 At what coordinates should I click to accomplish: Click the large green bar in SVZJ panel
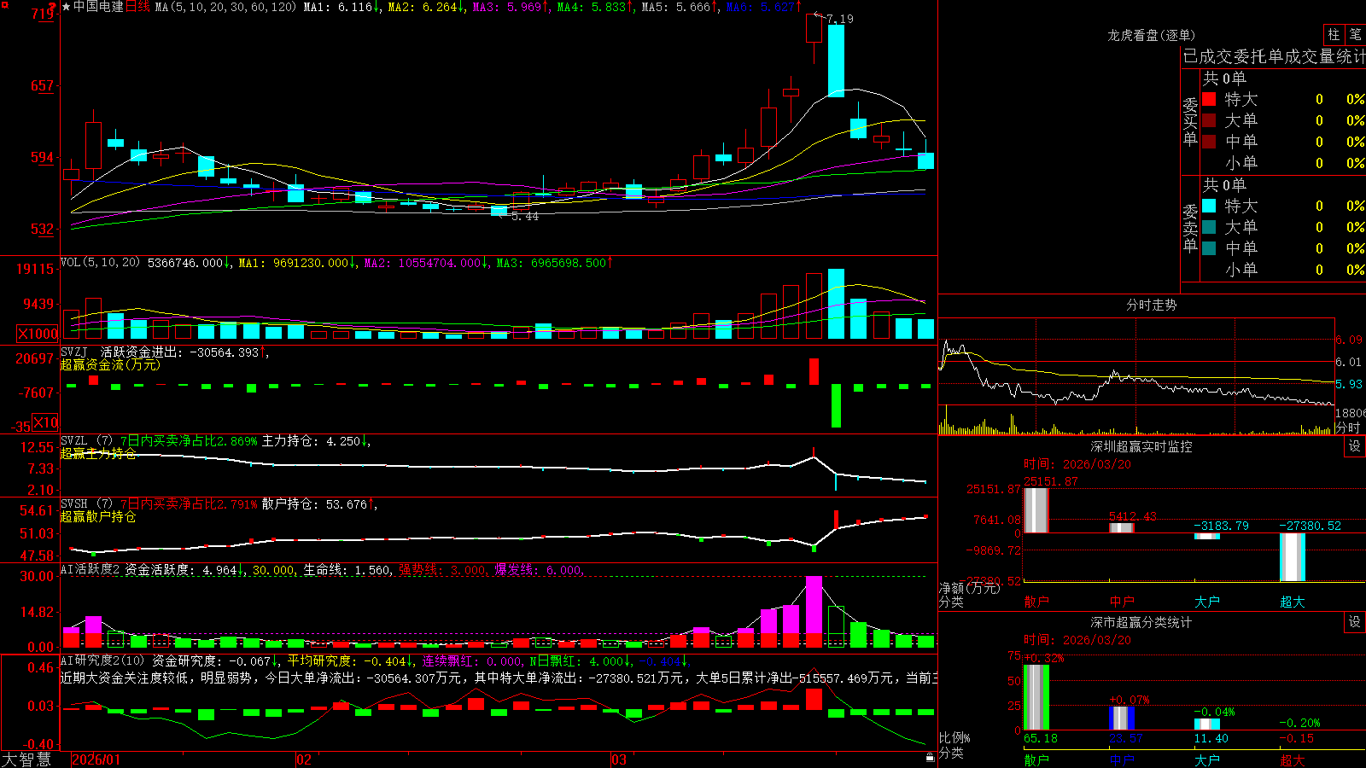pyautogui.click(x=836, y=406)
